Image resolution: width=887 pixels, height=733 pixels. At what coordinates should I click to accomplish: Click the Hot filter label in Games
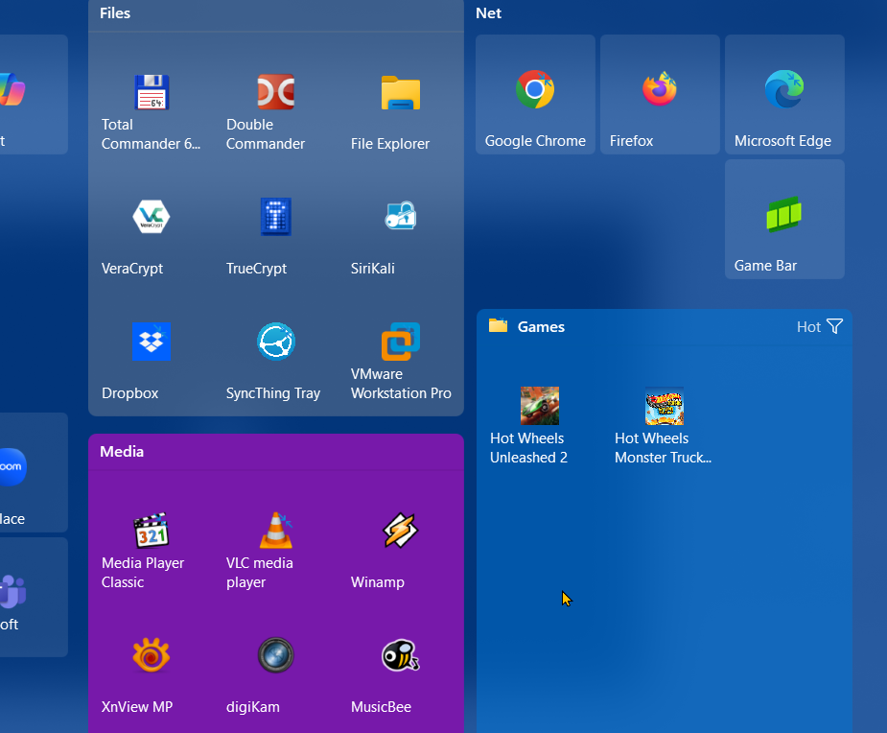point(808,326)
